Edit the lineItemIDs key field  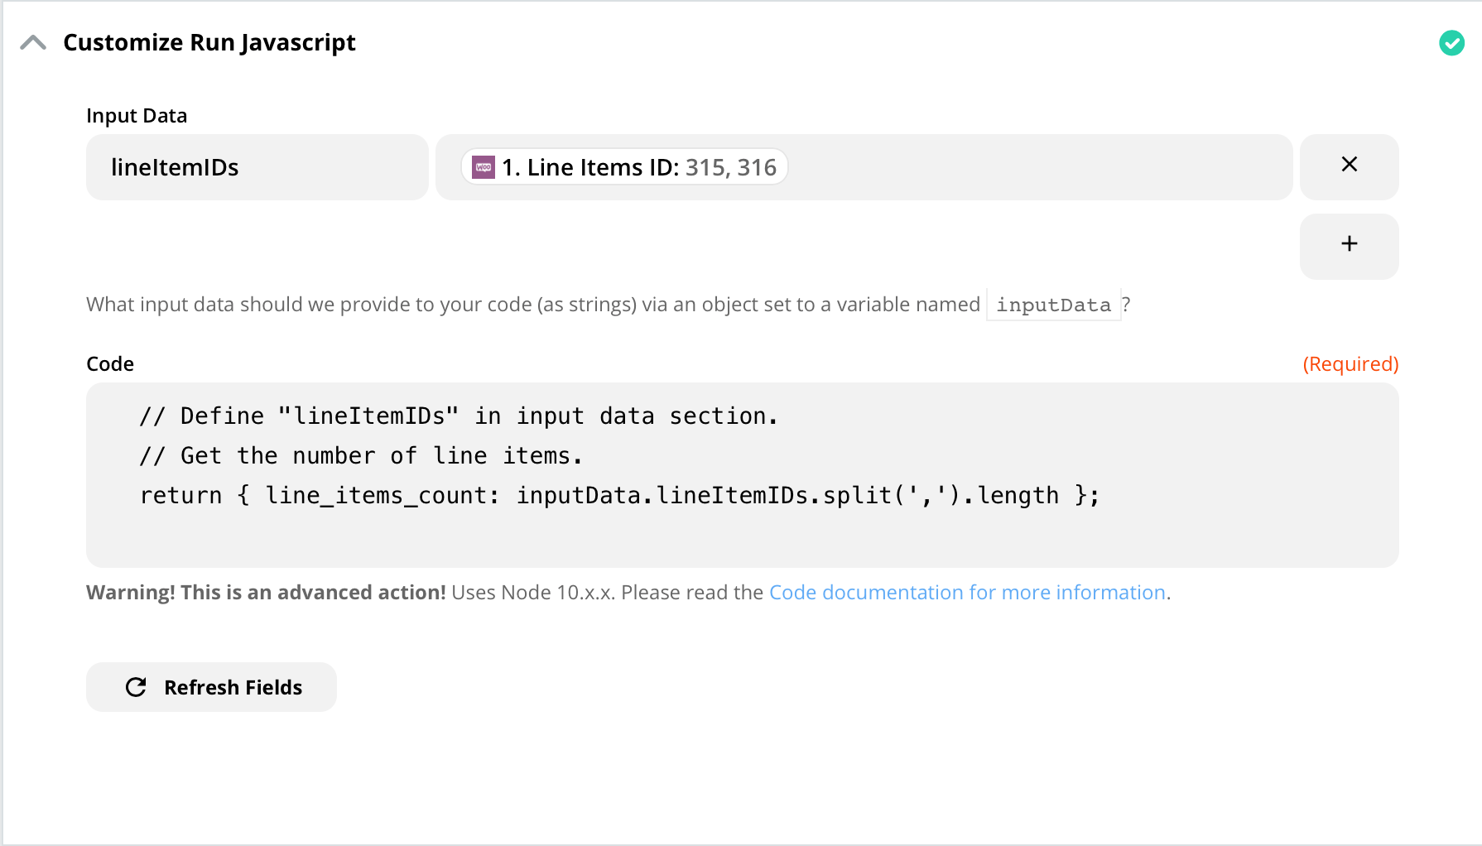[257, 167]
